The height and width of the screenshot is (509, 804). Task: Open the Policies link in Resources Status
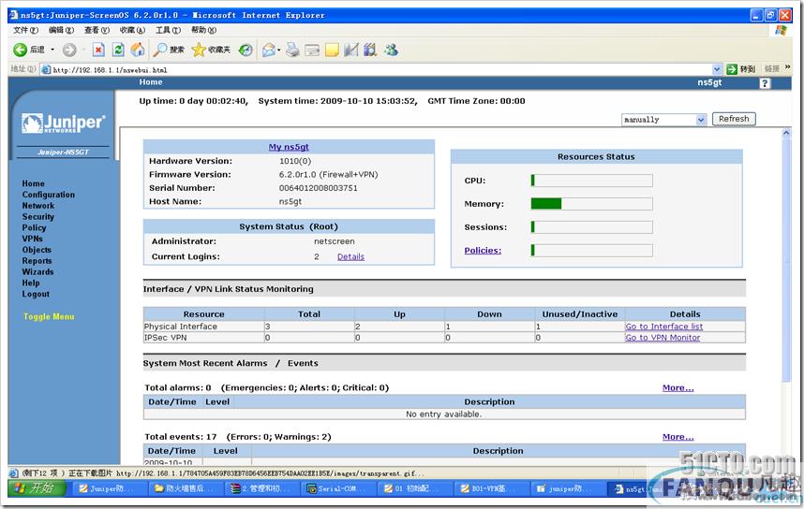(483, 251)
